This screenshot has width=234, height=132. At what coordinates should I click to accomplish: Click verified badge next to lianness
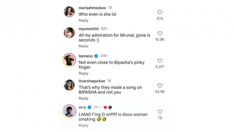[96, 56]
